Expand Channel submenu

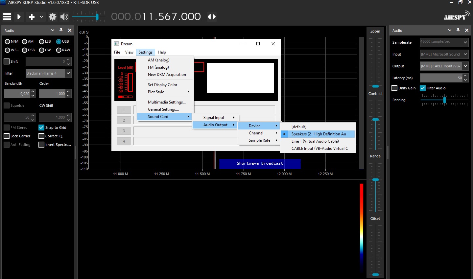[258, 133]
